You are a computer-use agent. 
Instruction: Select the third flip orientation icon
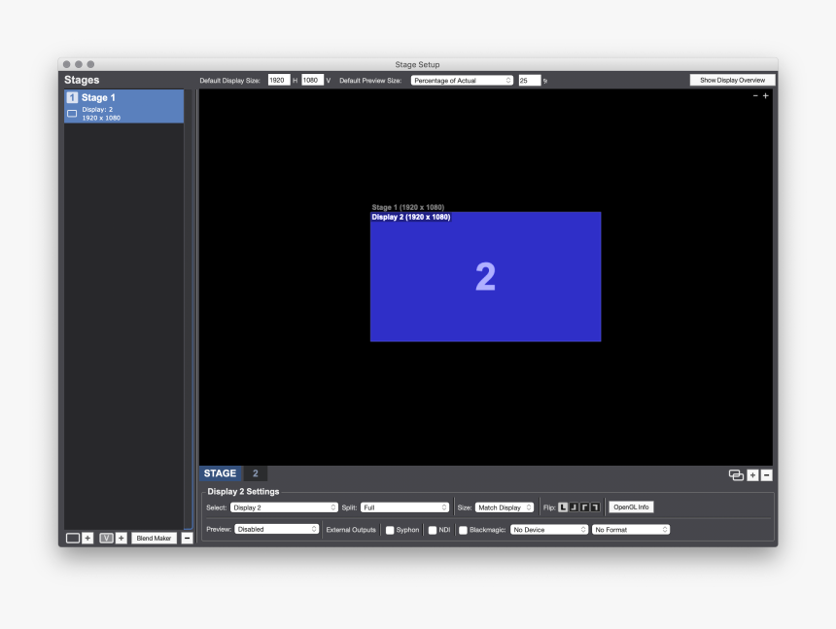click(584, 507)
